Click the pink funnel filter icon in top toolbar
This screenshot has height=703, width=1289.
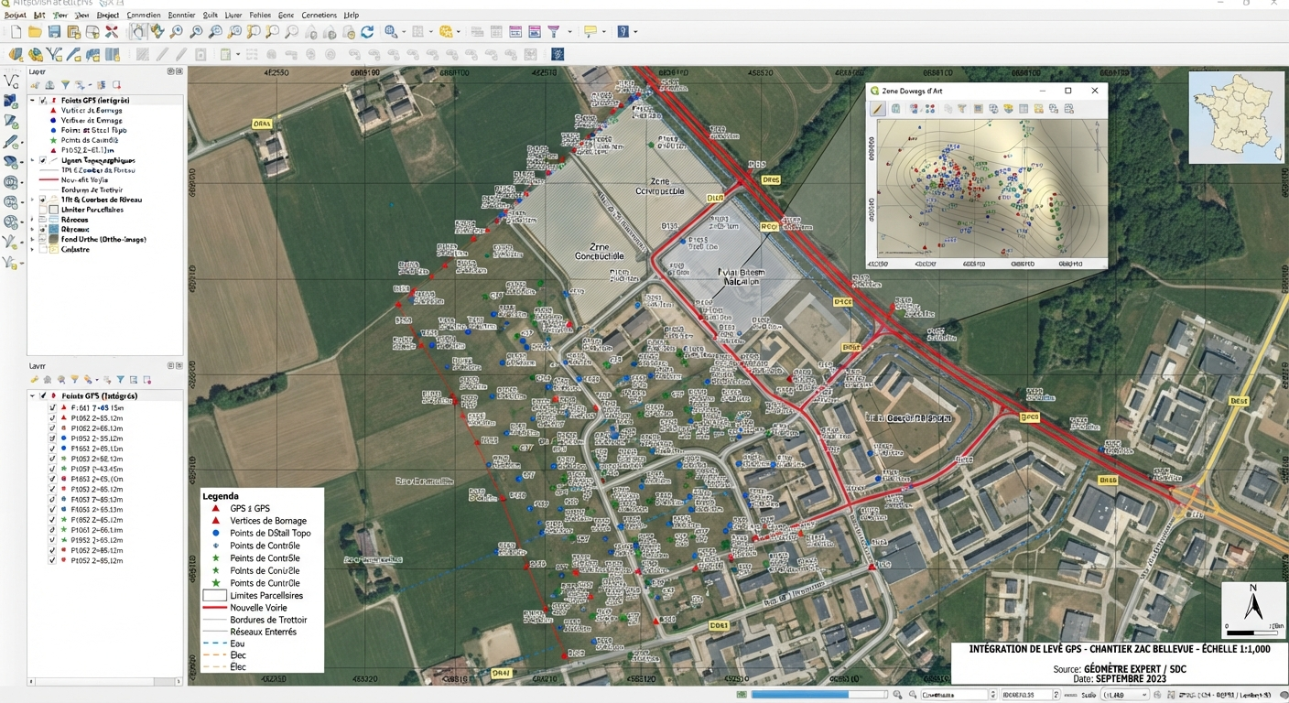tap(554, 32)
